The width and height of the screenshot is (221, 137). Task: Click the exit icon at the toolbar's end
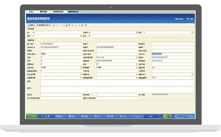(x=86, y=25)
